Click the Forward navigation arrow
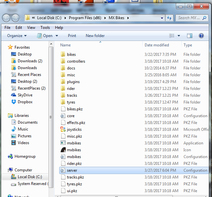212x197 pixels. [x=15, y=18]
